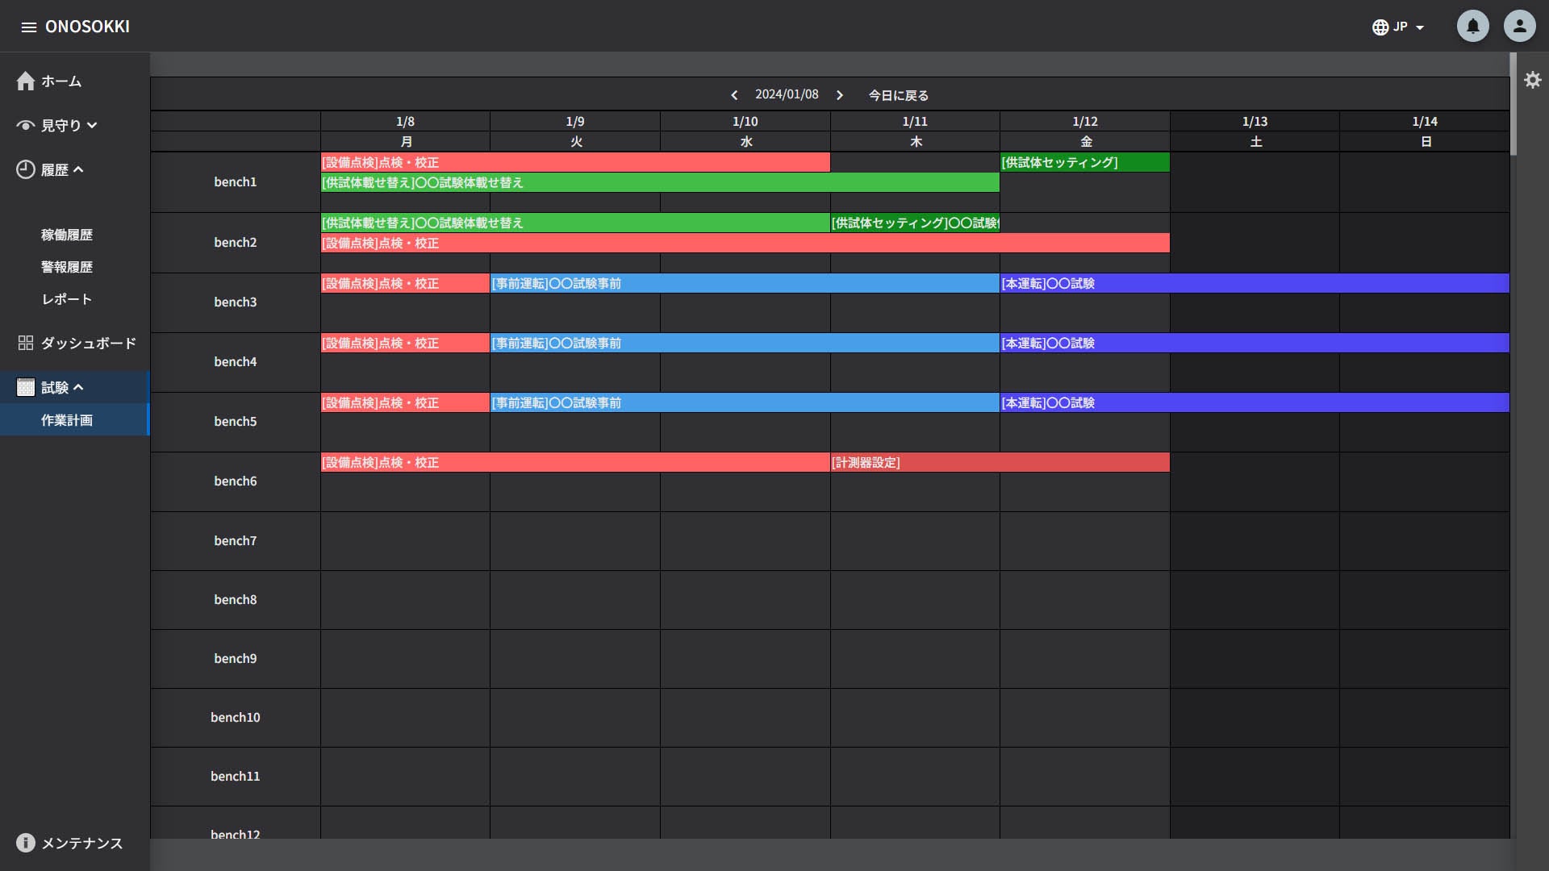Click 今日に戻る button

click(898, 95)
